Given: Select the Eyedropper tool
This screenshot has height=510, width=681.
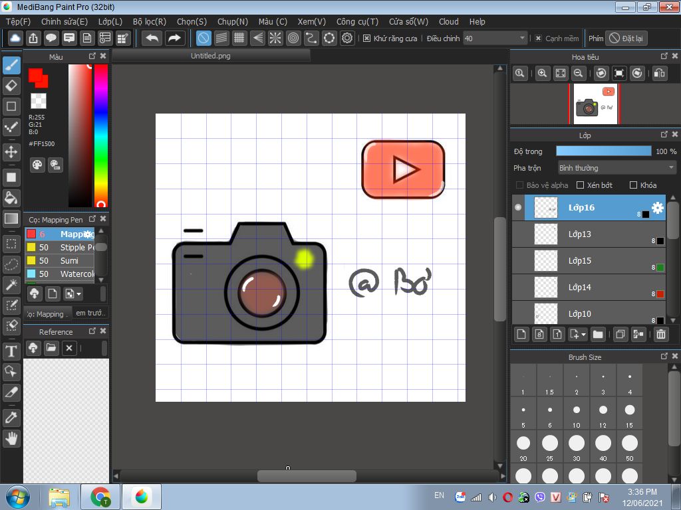Looking at the screenshot, I should click(x=11, y=418).
